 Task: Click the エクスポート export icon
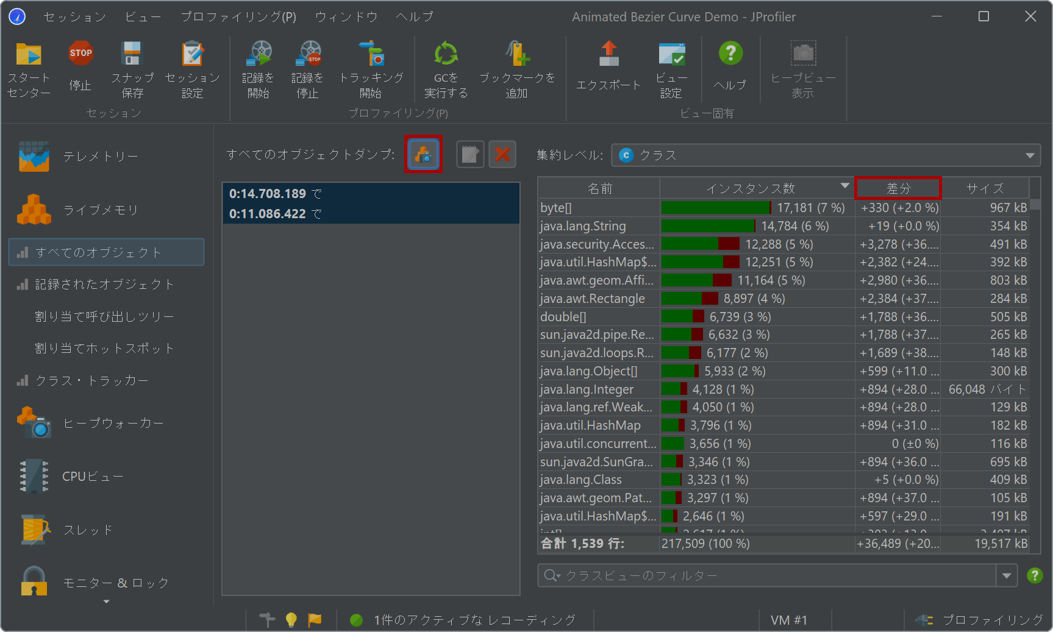point(609,67)
